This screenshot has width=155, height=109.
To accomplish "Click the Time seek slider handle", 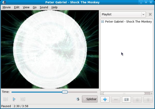I will [65, 92].
